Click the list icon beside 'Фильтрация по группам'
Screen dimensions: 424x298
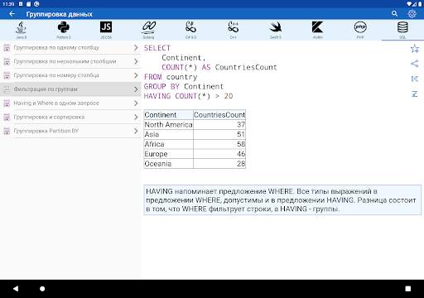(7, 89)
